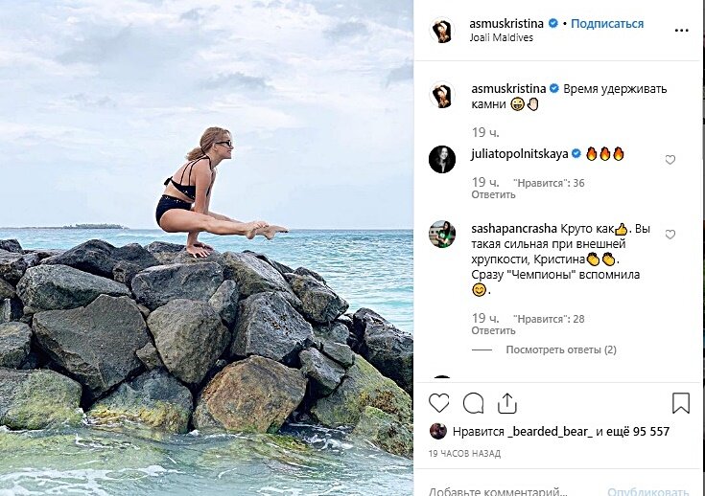This screenshot has height=496, width=705.
Task: Open asmuskristina avatar in post header
Action: click(x=441, y=30)
